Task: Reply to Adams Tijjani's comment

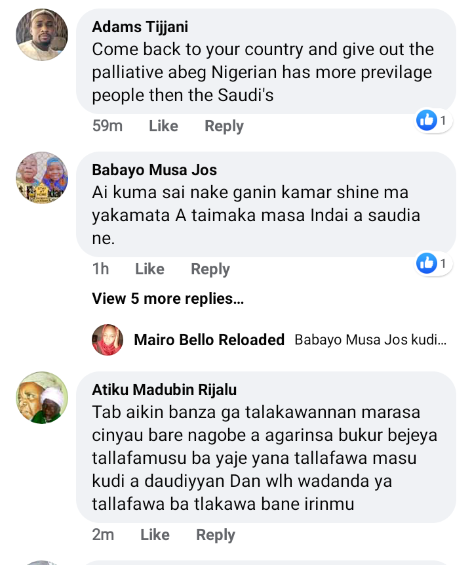Action: [224, 126]
